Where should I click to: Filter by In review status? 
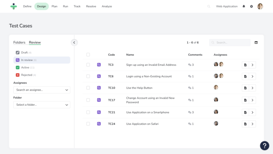[42, 60]
